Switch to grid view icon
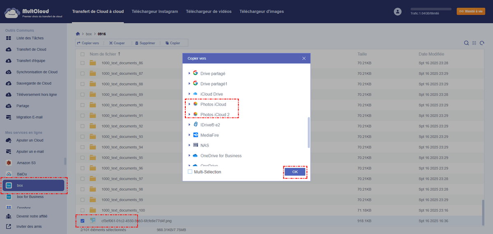This screenshot has width=493, height=234. tap(474, 43)
